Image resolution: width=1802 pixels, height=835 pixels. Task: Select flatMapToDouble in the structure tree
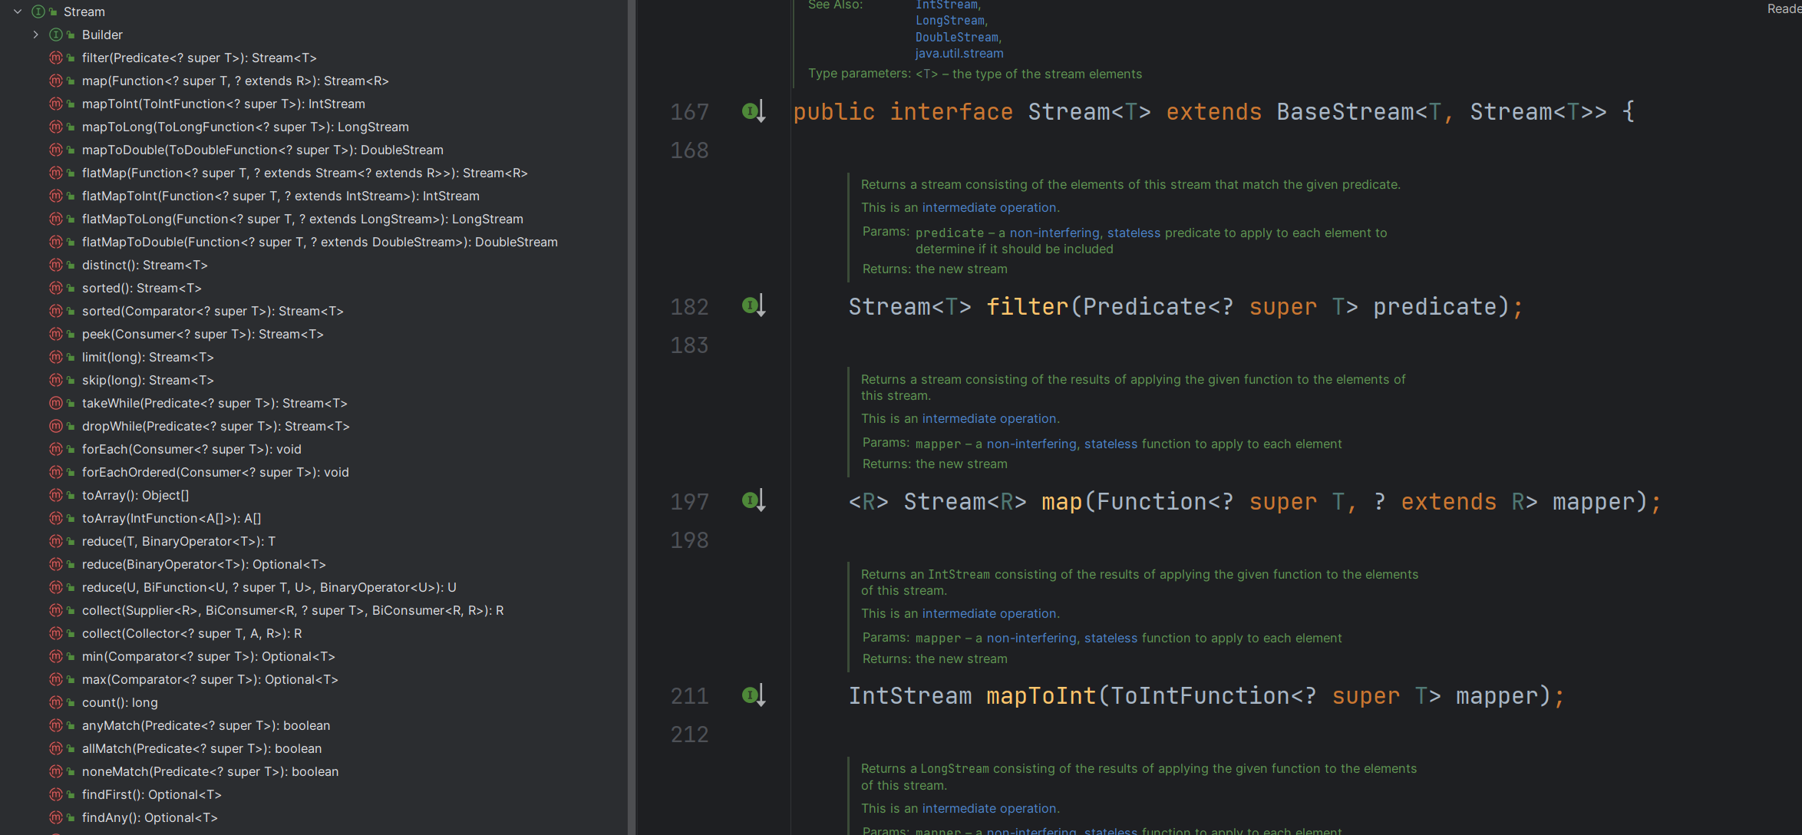click(x=319, y=242)
